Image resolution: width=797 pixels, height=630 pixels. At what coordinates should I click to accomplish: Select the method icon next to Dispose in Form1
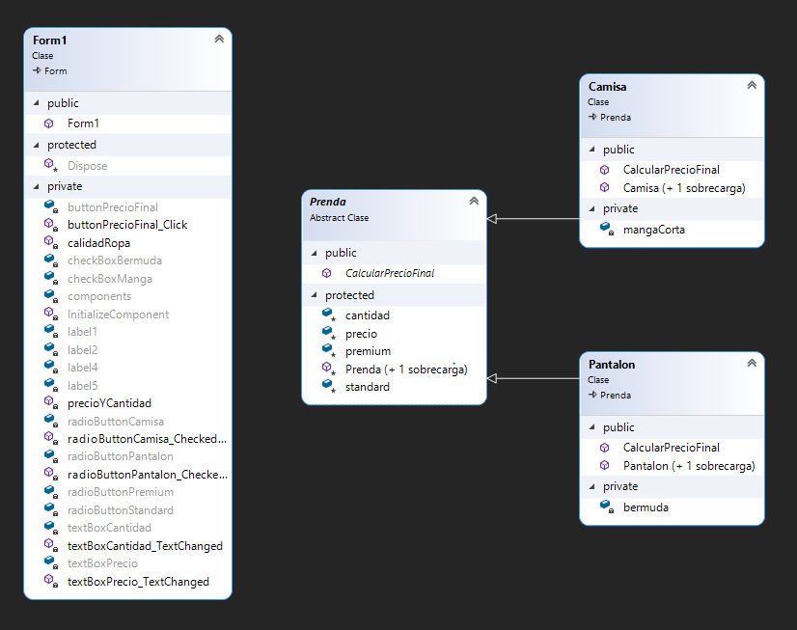coord(48,165)
